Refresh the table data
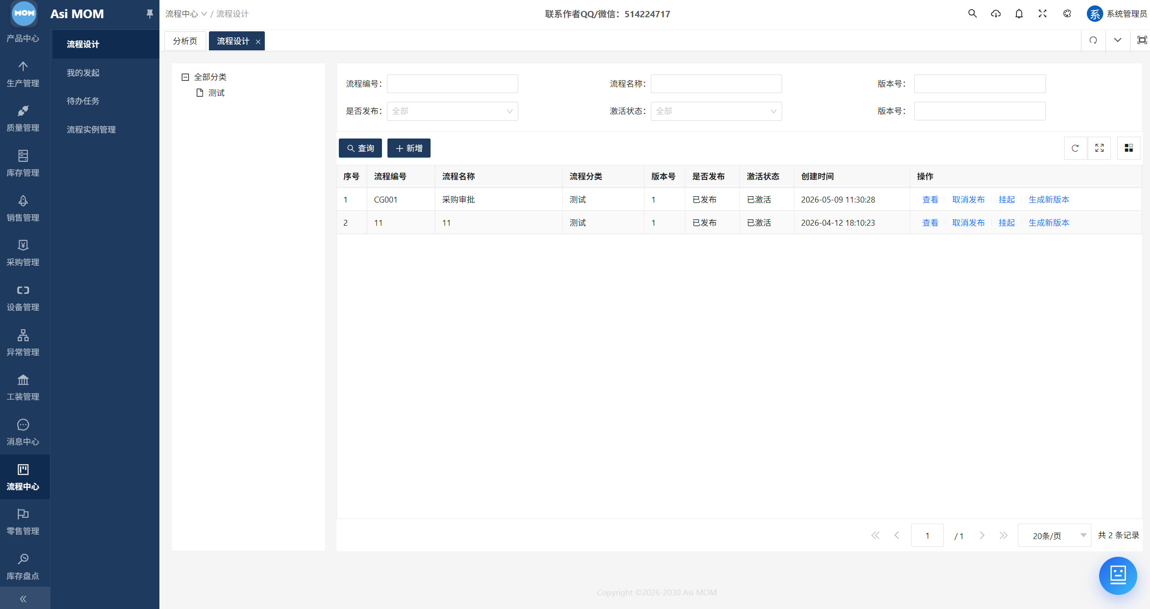 (x=1075, y=148)
